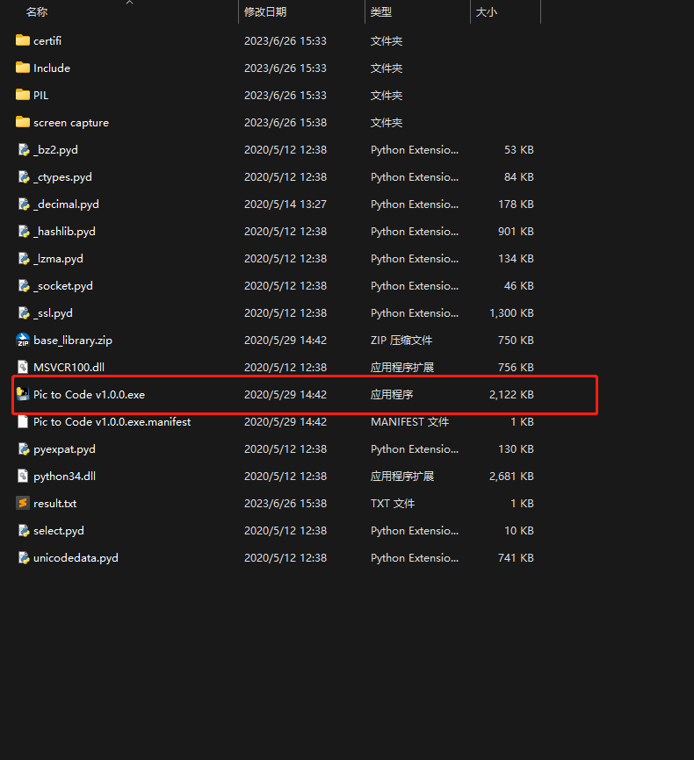The width and height of the screenshot is (694, 760).
Task: Click the _ssl.pyd file icon
Action: pos(24,312)
